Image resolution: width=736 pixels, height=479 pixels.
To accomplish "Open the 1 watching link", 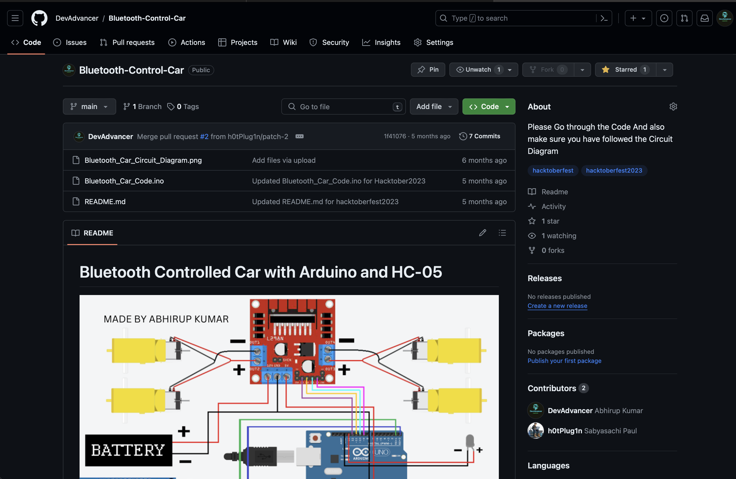I will tap(559, 235).
